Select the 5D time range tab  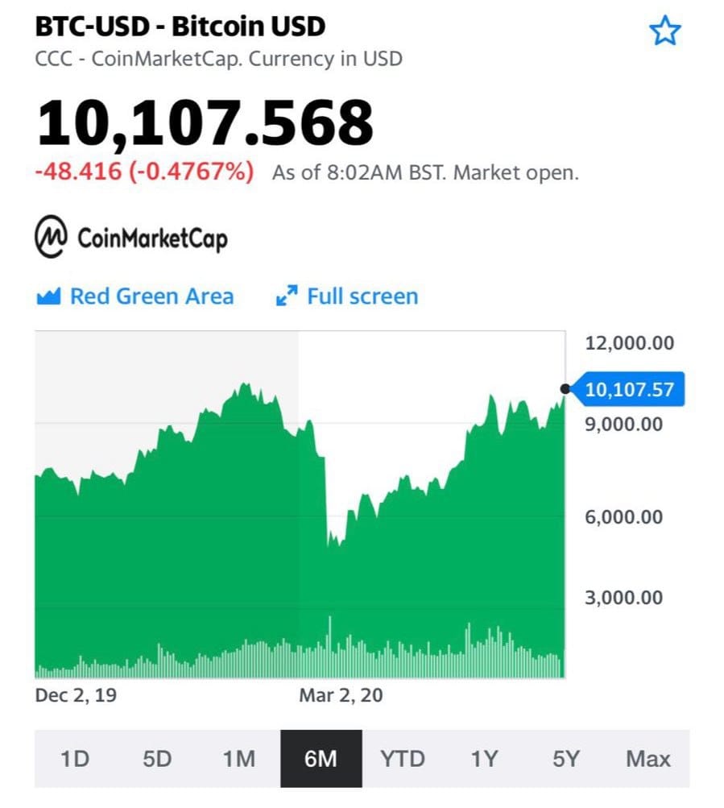(157, 759)
